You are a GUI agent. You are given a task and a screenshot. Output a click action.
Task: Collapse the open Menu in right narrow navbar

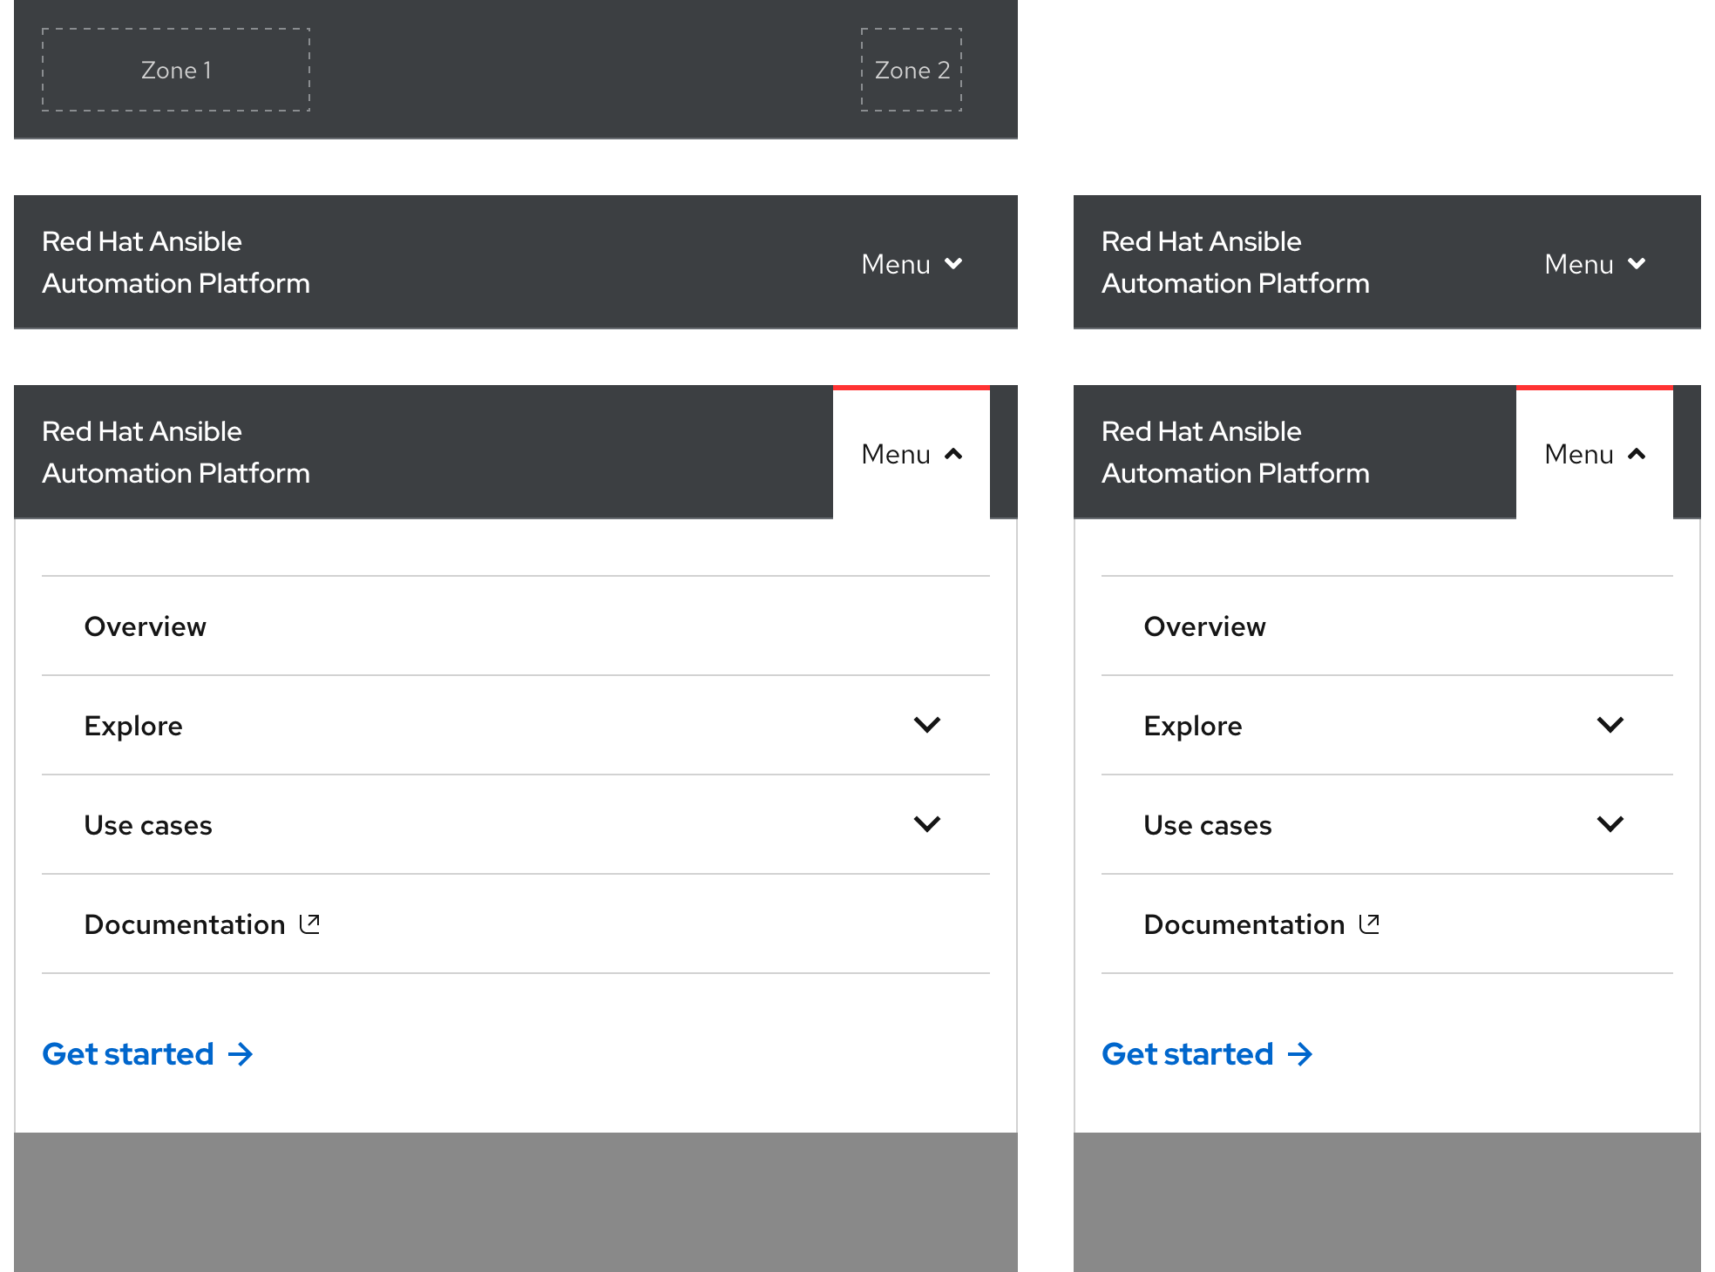coord(1594,454)
